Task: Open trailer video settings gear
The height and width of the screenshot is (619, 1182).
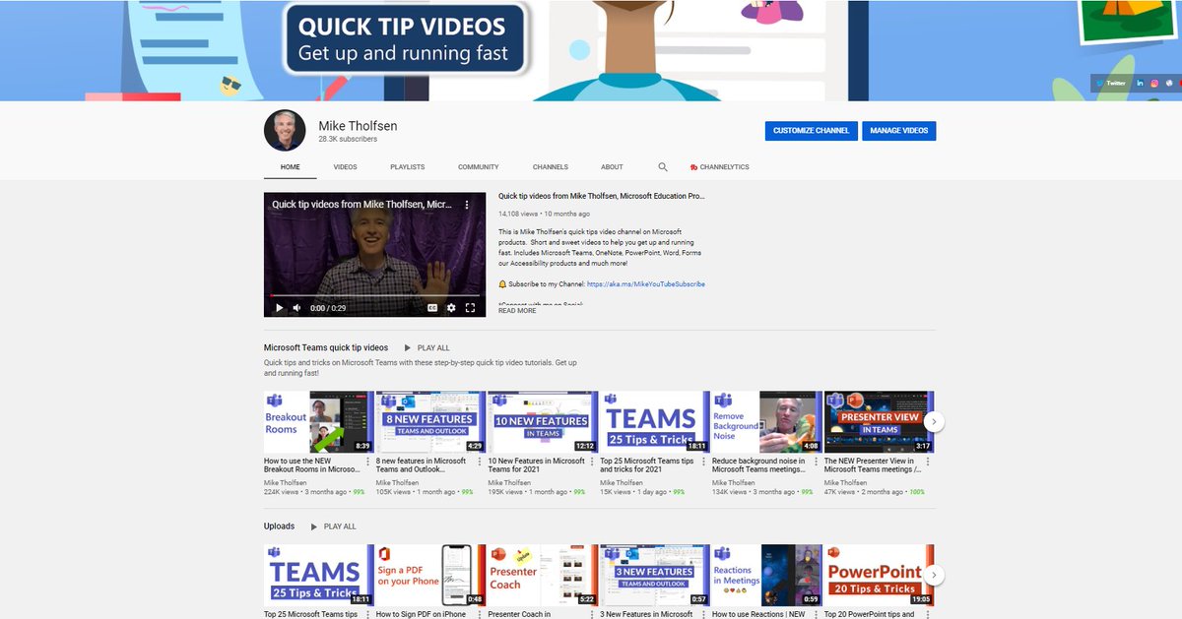Action: (451, 308)
